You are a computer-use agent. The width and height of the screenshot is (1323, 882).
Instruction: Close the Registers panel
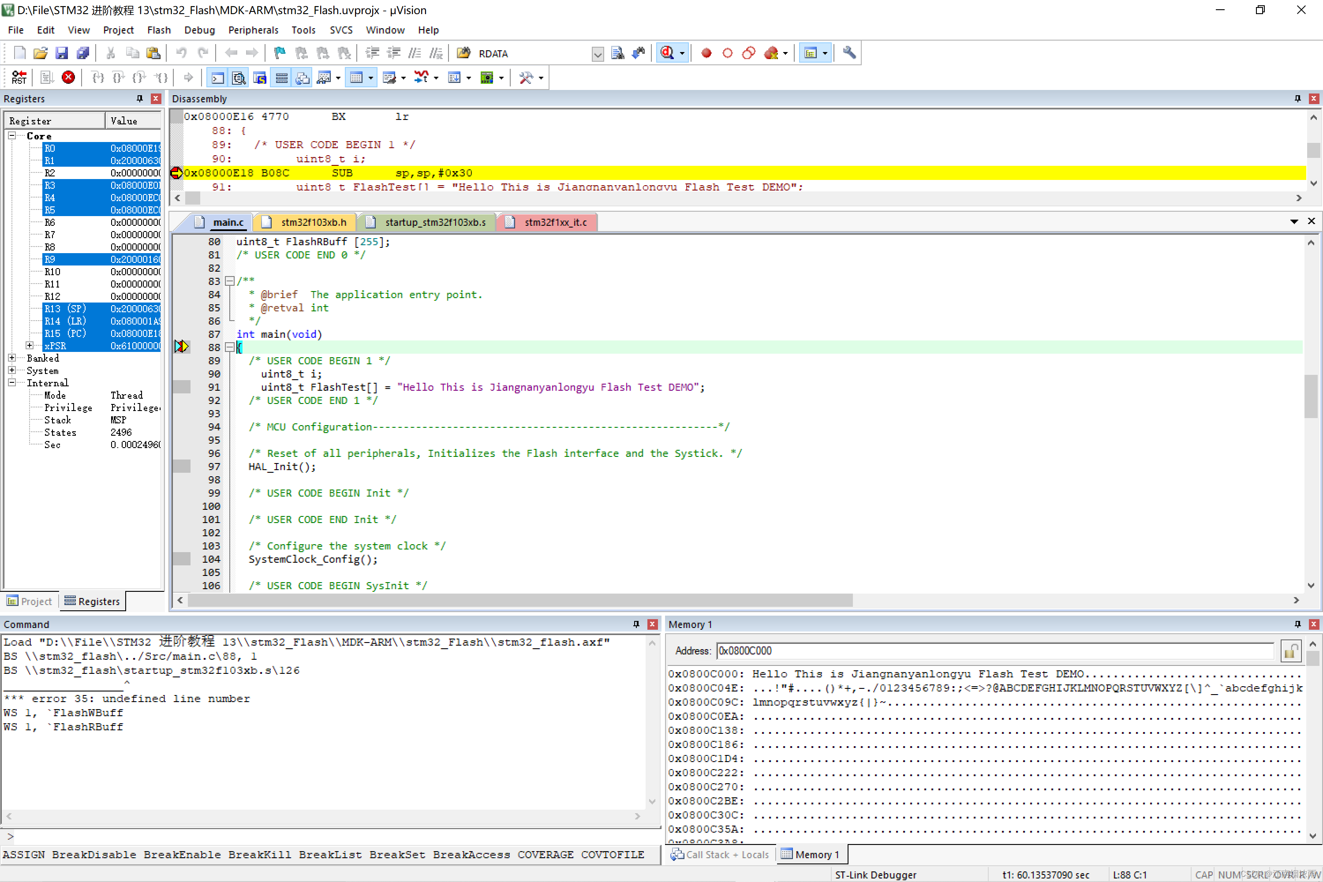coord(156,98)
